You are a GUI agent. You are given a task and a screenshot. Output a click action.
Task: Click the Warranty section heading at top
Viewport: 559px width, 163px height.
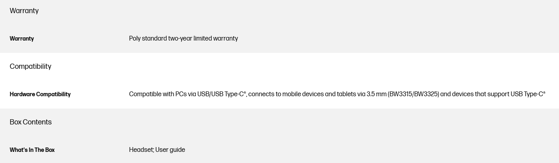pos(24,11)
